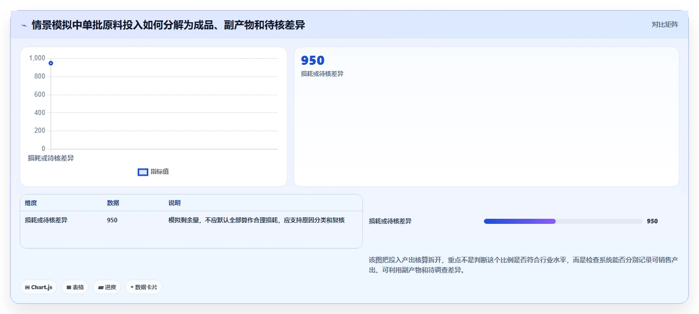Click the progress bar for 损耗或待核差异
Image resolution: width=699 pixels, height=314 pixels.
(563, 221)
